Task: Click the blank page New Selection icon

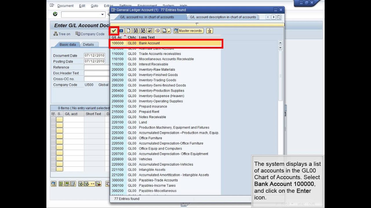Action: [128, 31]
